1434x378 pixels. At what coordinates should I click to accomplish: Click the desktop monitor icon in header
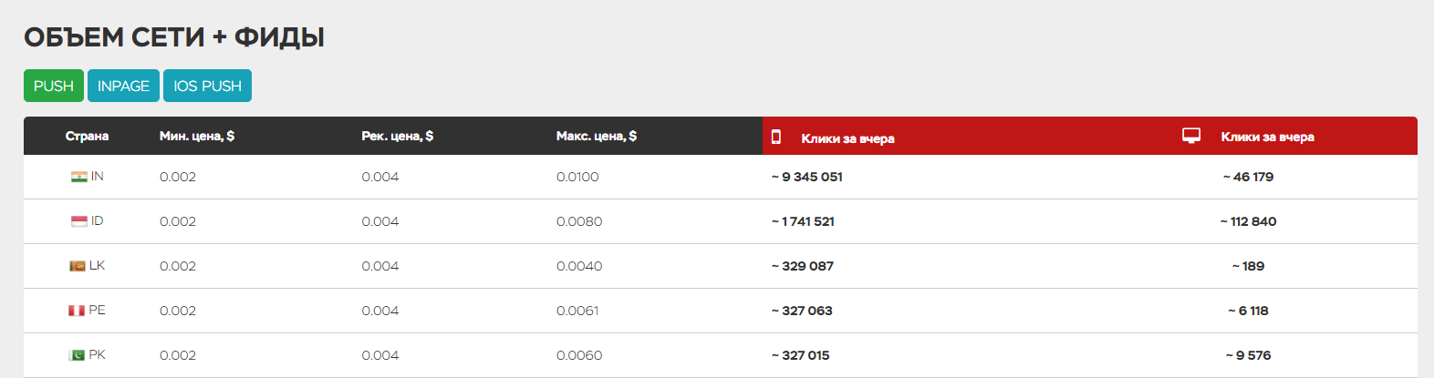[x=1191, y=136]
